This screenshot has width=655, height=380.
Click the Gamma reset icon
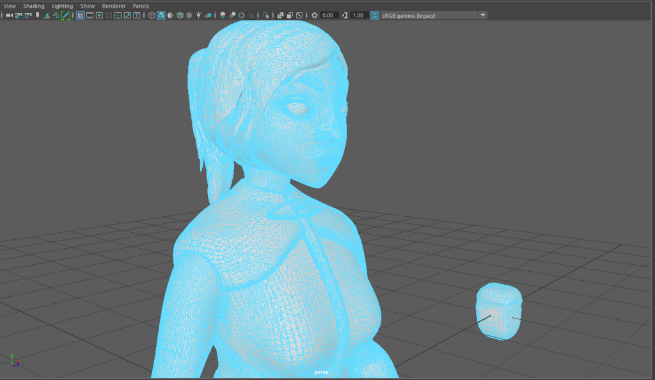pyautogui.click(x=345, y=15)
